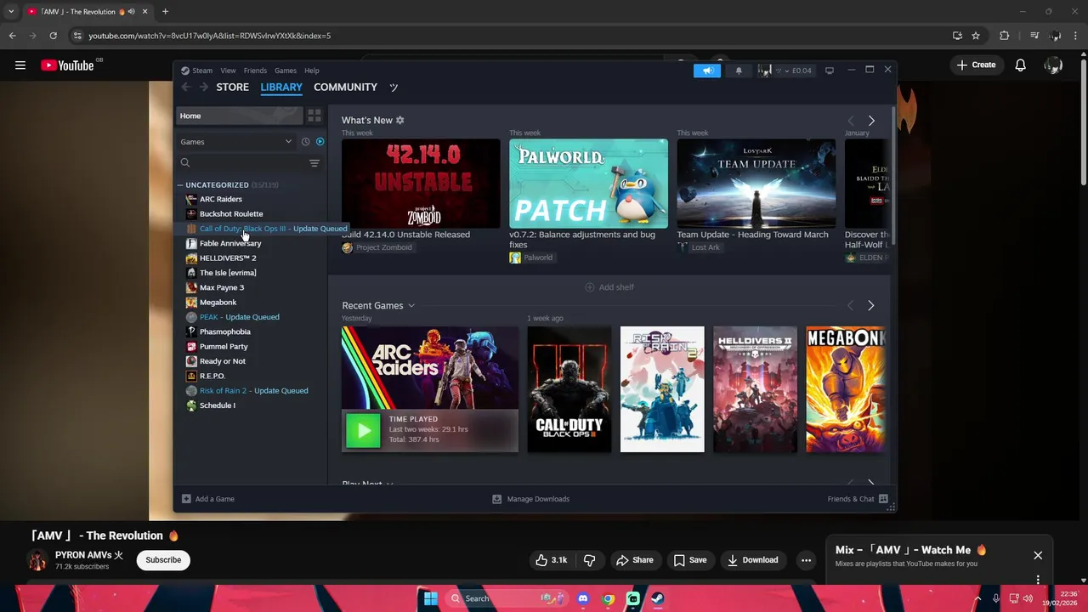Show next Recent Games items
The image size is (1088, 612).
click(870, 305)
